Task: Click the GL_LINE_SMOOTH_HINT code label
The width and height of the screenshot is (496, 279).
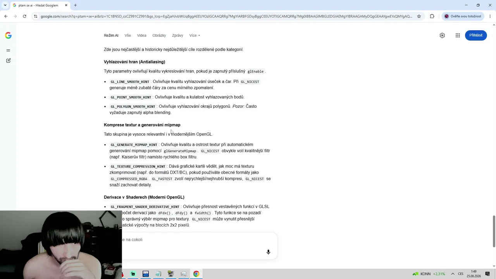Action: point(130,82)
